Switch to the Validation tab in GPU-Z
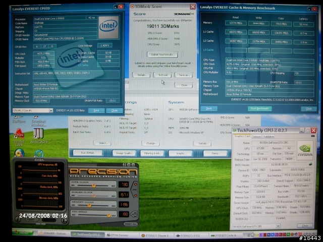 click(x=268, y=137)
